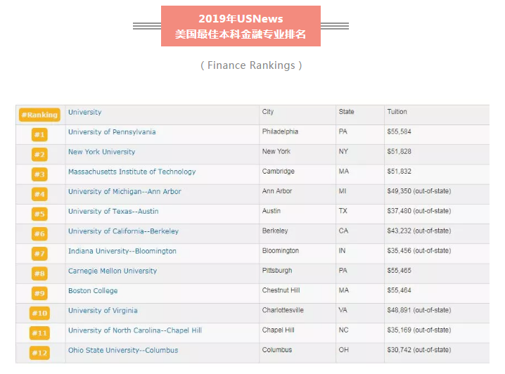The width and height of the screenshot is (505, 374).
Task: Click the #2 rank badge
Action: 39,155
